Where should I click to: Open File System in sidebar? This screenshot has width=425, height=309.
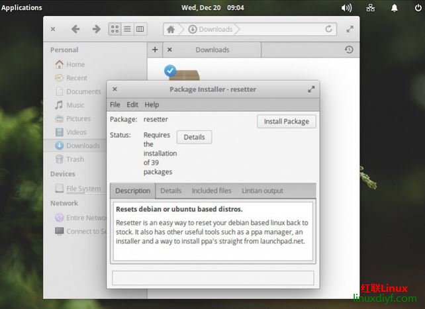[75, 188]
